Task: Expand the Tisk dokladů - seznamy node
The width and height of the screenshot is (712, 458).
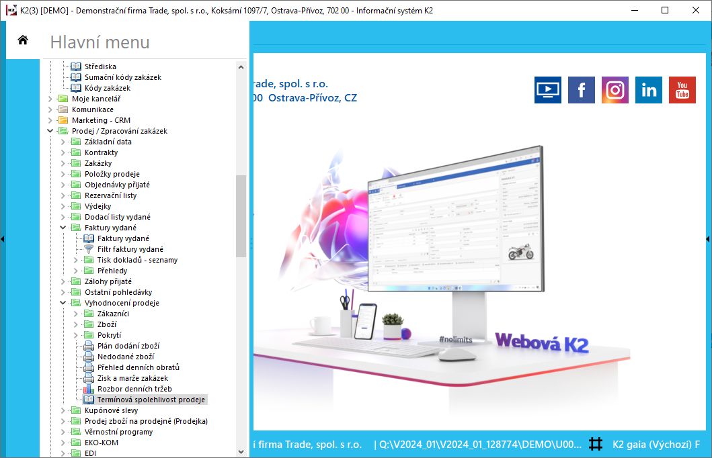Action: tap(75, 261)
